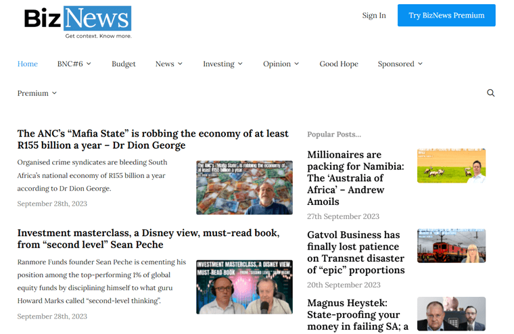Click the Investment masterclass video thumbnail
This screenshot has height=334, width=514.
(x=245, y=287)
